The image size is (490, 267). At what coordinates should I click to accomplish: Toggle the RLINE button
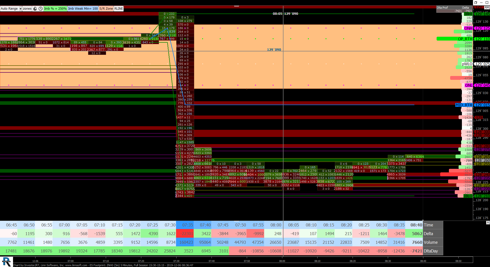119,9
